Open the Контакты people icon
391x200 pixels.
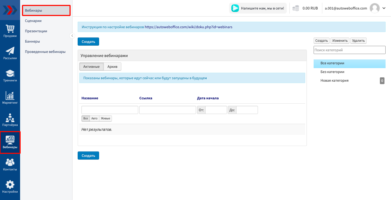[x=10, y=164]
